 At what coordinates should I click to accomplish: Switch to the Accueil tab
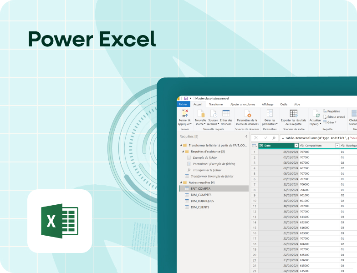198,104
